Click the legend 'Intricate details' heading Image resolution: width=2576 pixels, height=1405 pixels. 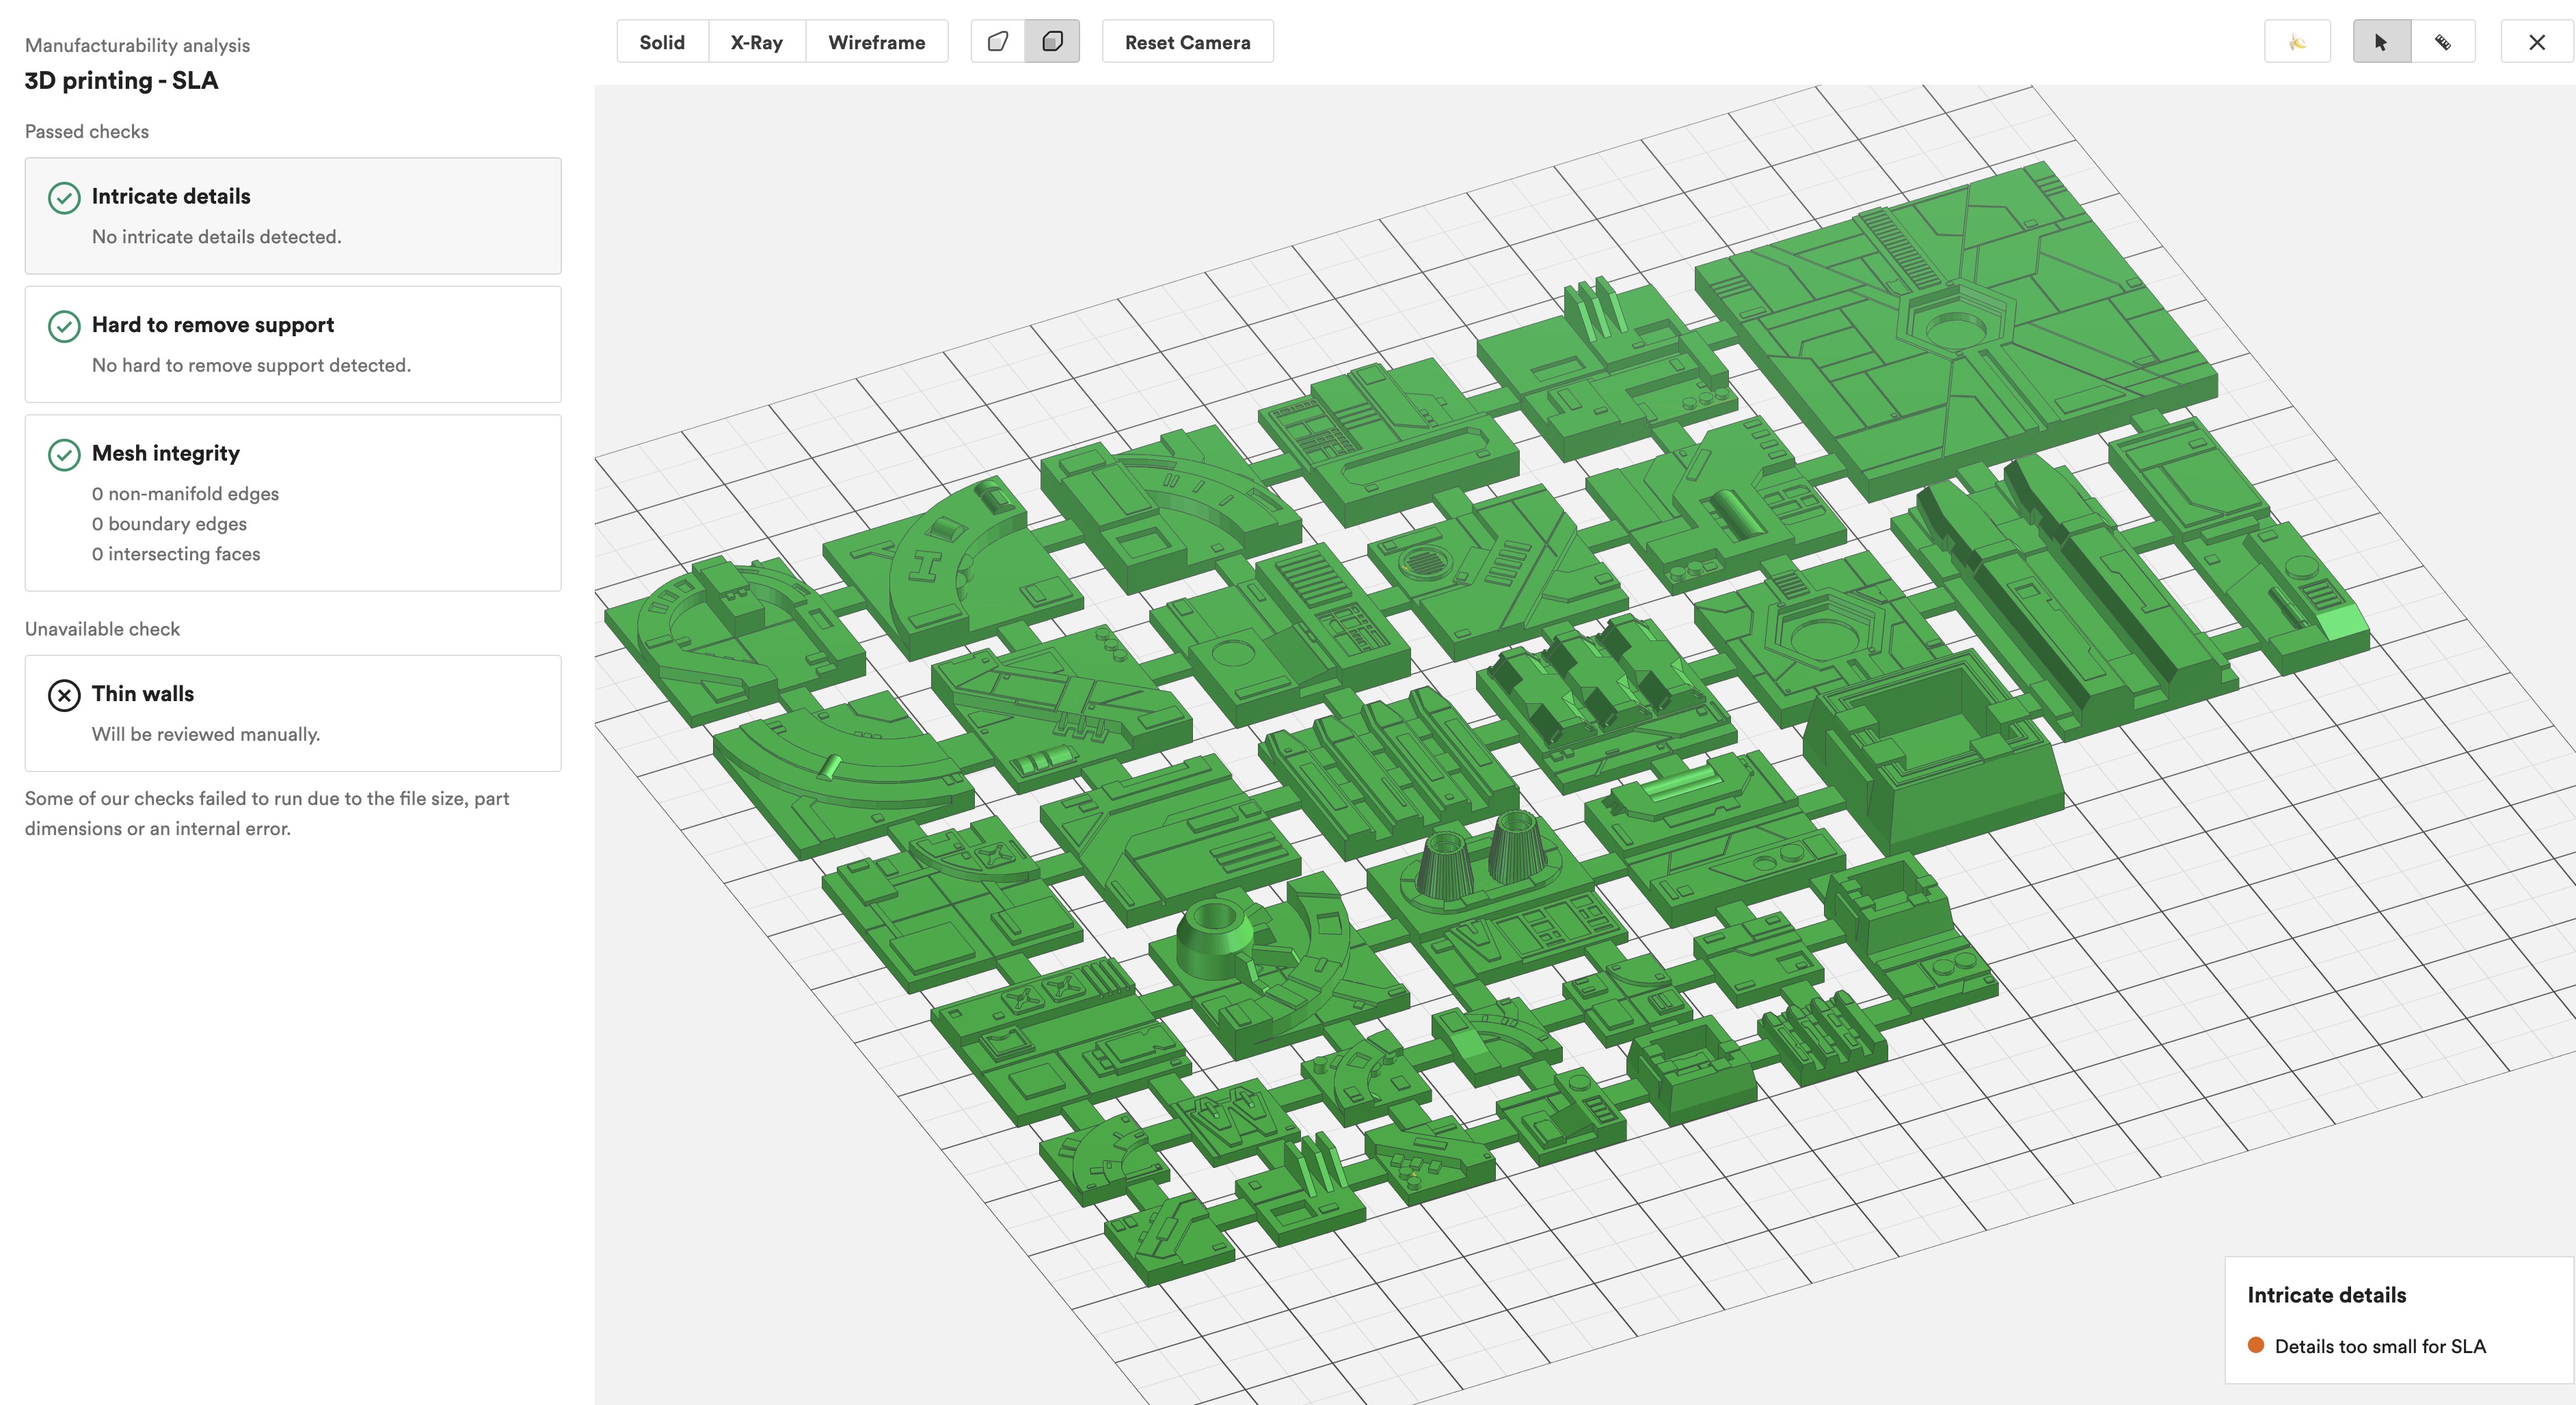click(2326, 1295)
